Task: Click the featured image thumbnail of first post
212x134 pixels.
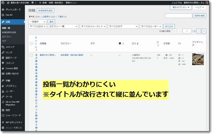Action: [198, 59]
